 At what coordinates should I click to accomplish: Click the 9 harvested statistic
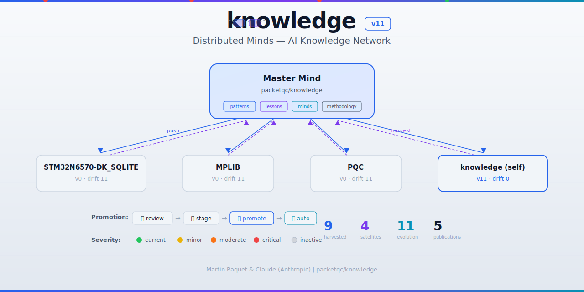pyautogui.click(x=335, y=229)
